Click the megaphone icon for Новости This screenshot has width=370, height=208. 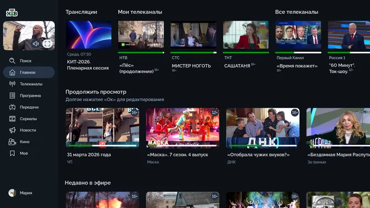[12, 130]
